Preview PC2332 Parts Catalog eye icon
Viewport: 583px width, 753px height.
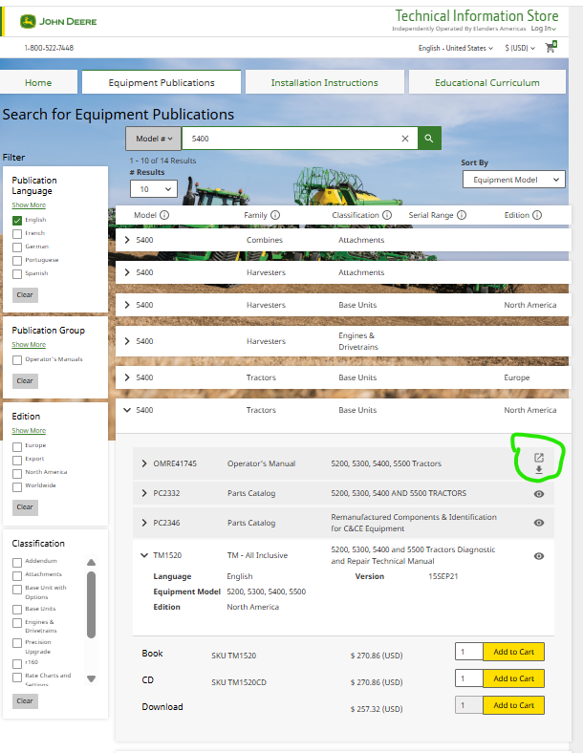[x=539, y=494]
